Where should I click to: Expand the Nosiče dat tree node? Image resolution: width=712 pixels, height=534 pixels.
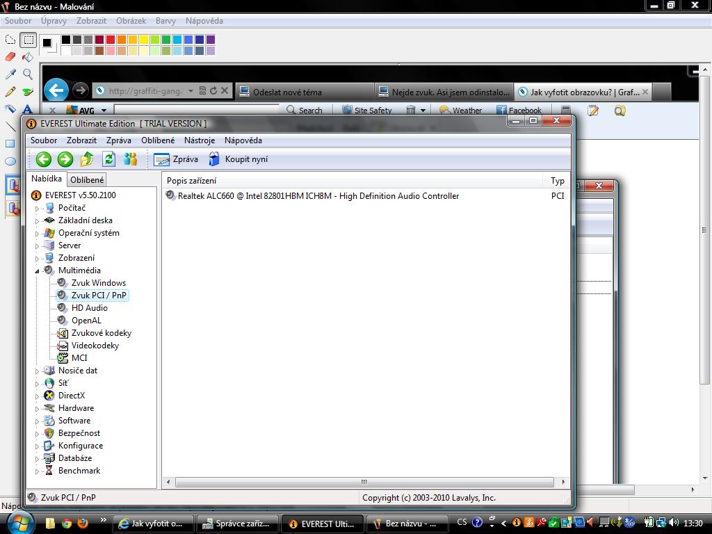pyautogui.click(x=38, y=371)
